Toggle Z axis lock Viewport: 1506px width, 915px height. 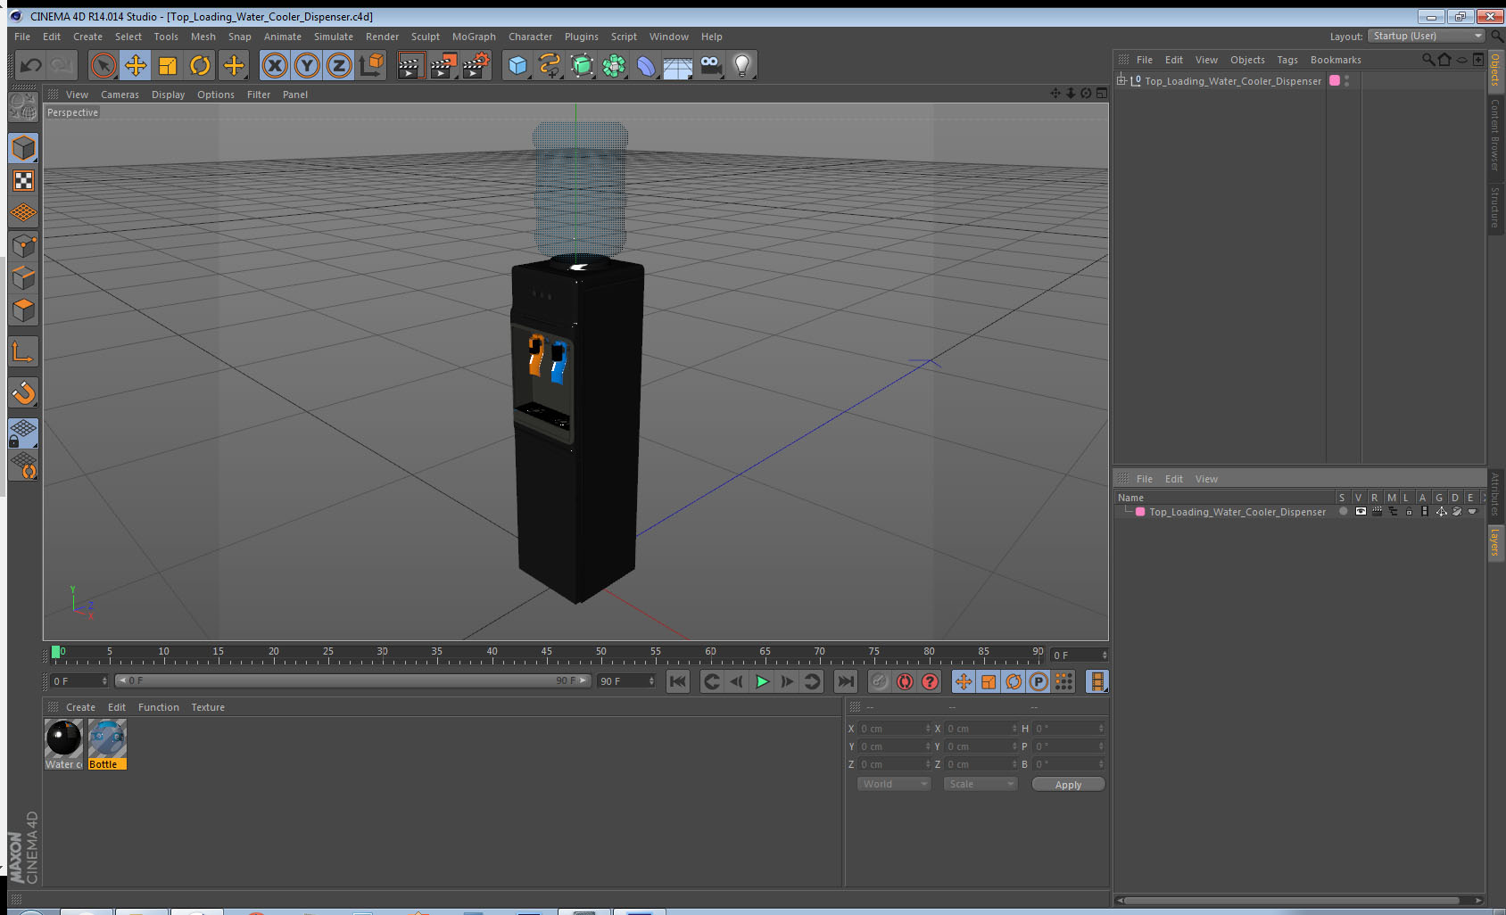pyautogui.click(x=339, y=65)
